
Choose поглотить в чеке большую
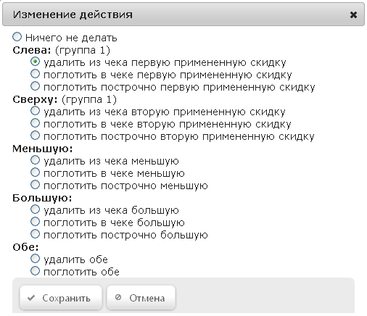coord(35,222)
